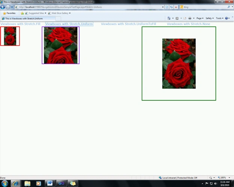Click the Internet Explorer taskbar icon
234x187 pixels.
tap(15, 183)
